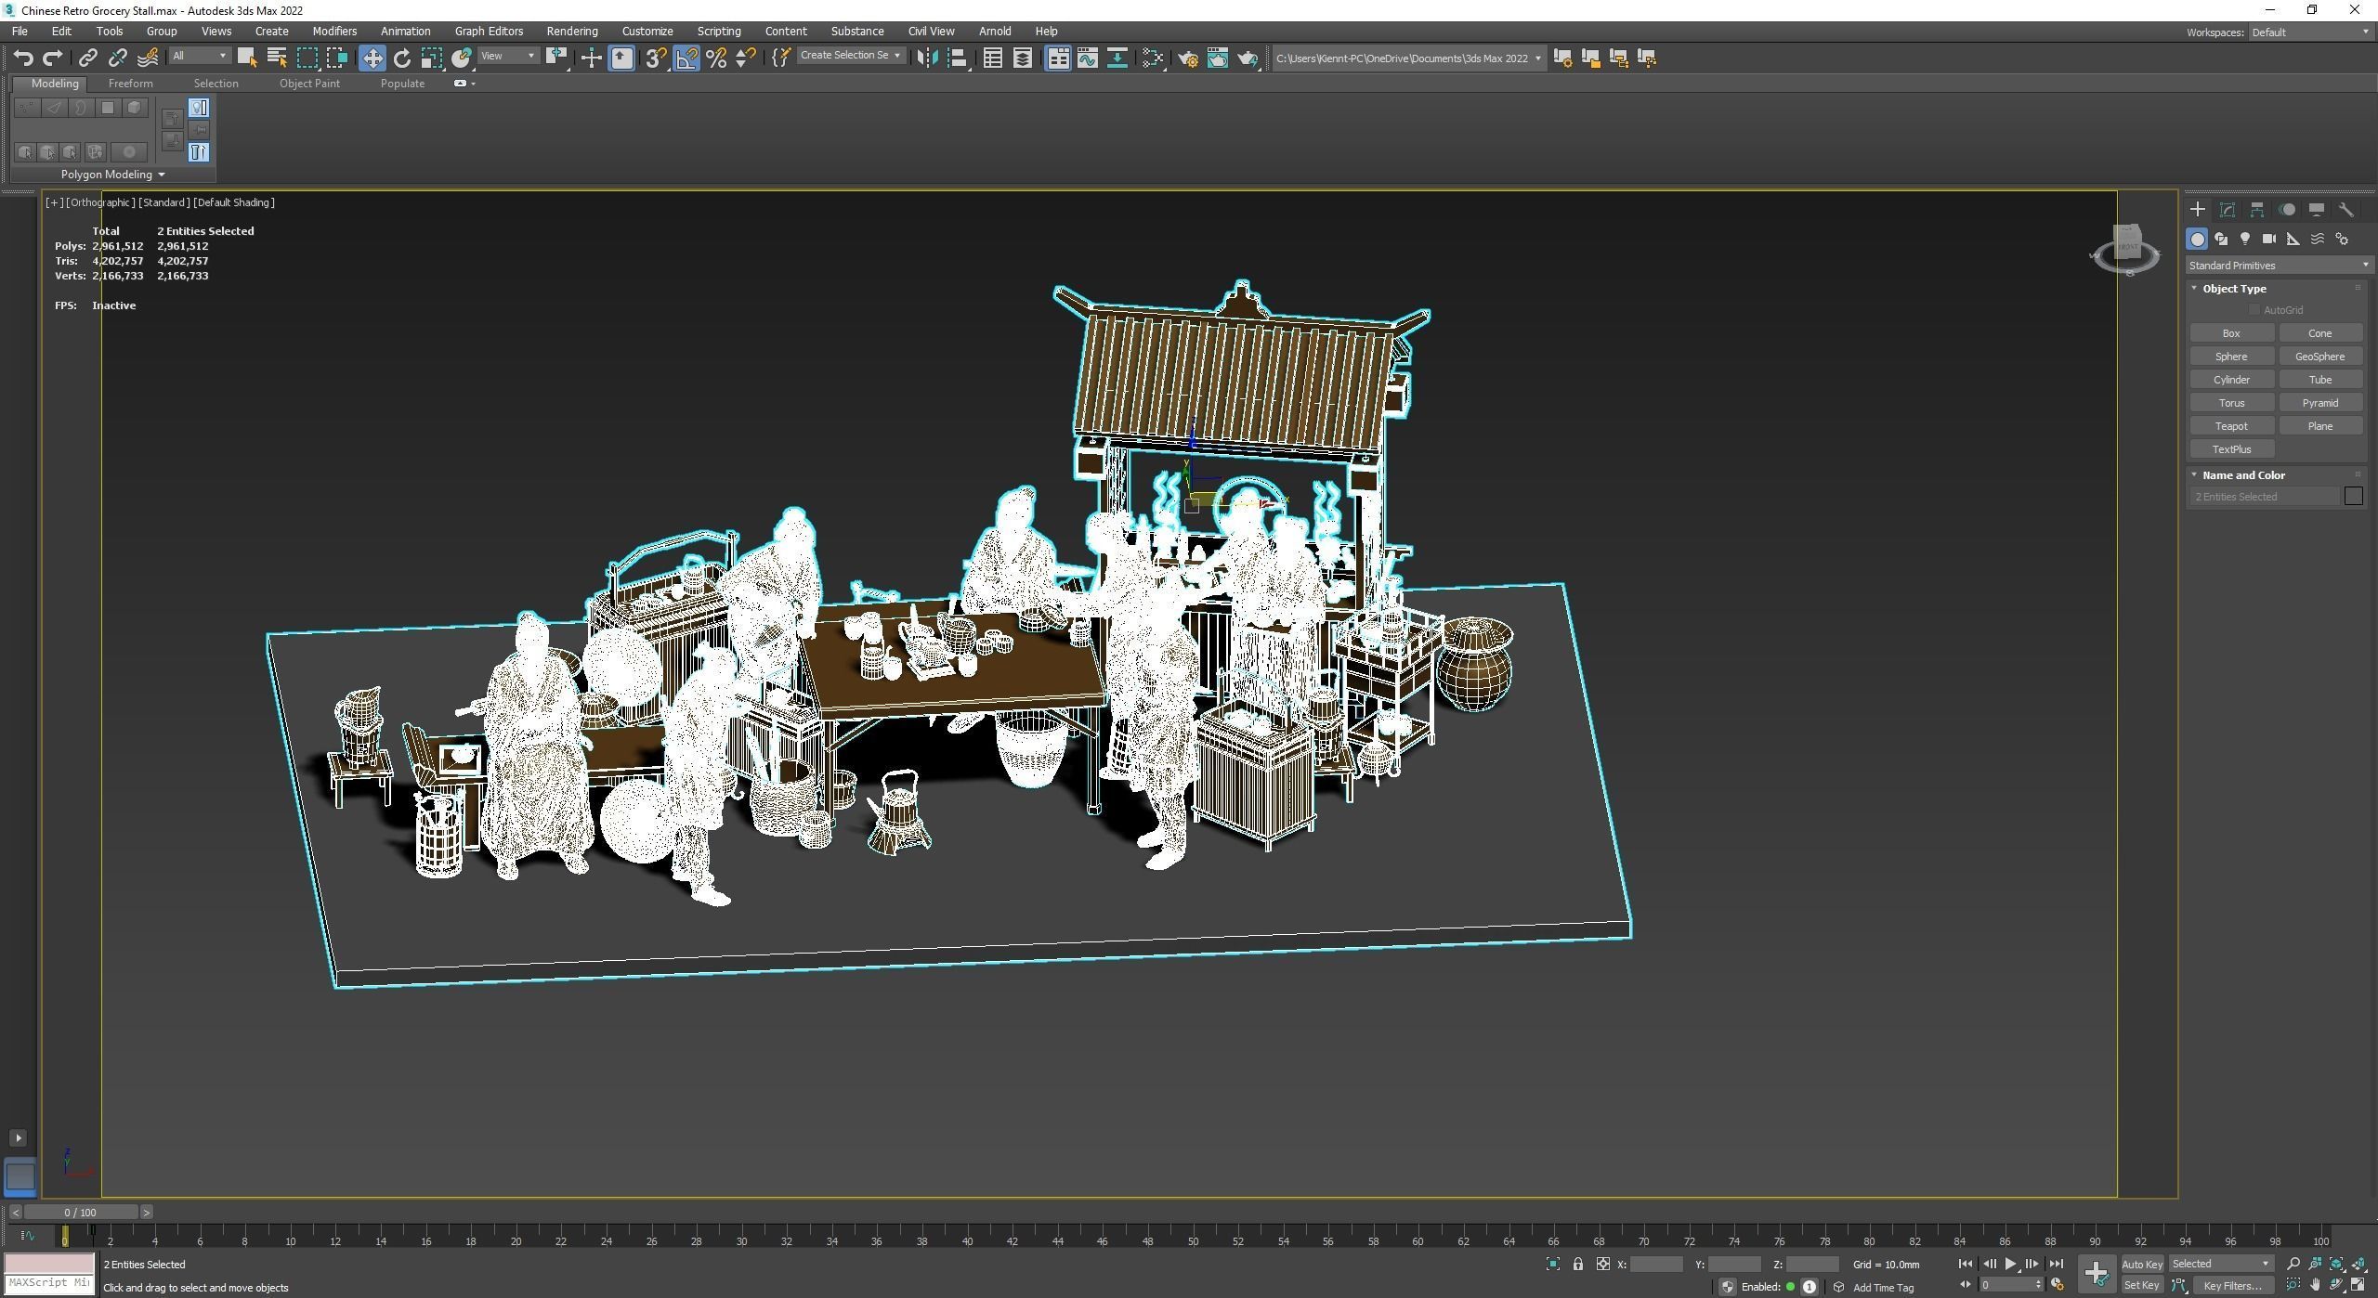Open Create Selection Set dropdown
Screen dimensions: 2378x1298
coord(850,57)
